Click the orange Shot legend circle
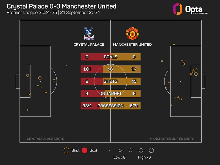Viewport: 220px width, 165px height. (x=66, y=150)
